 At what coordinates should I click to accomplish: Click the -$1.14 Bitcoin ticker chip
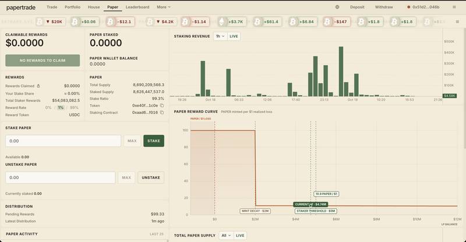(x=195, y=22)
